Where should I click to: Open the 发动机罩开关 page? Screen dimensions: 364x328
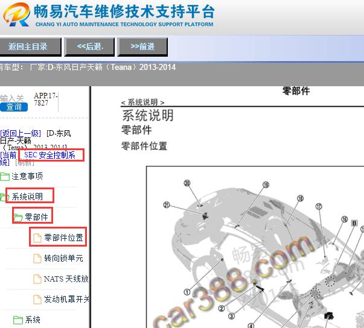coord(66,299)
